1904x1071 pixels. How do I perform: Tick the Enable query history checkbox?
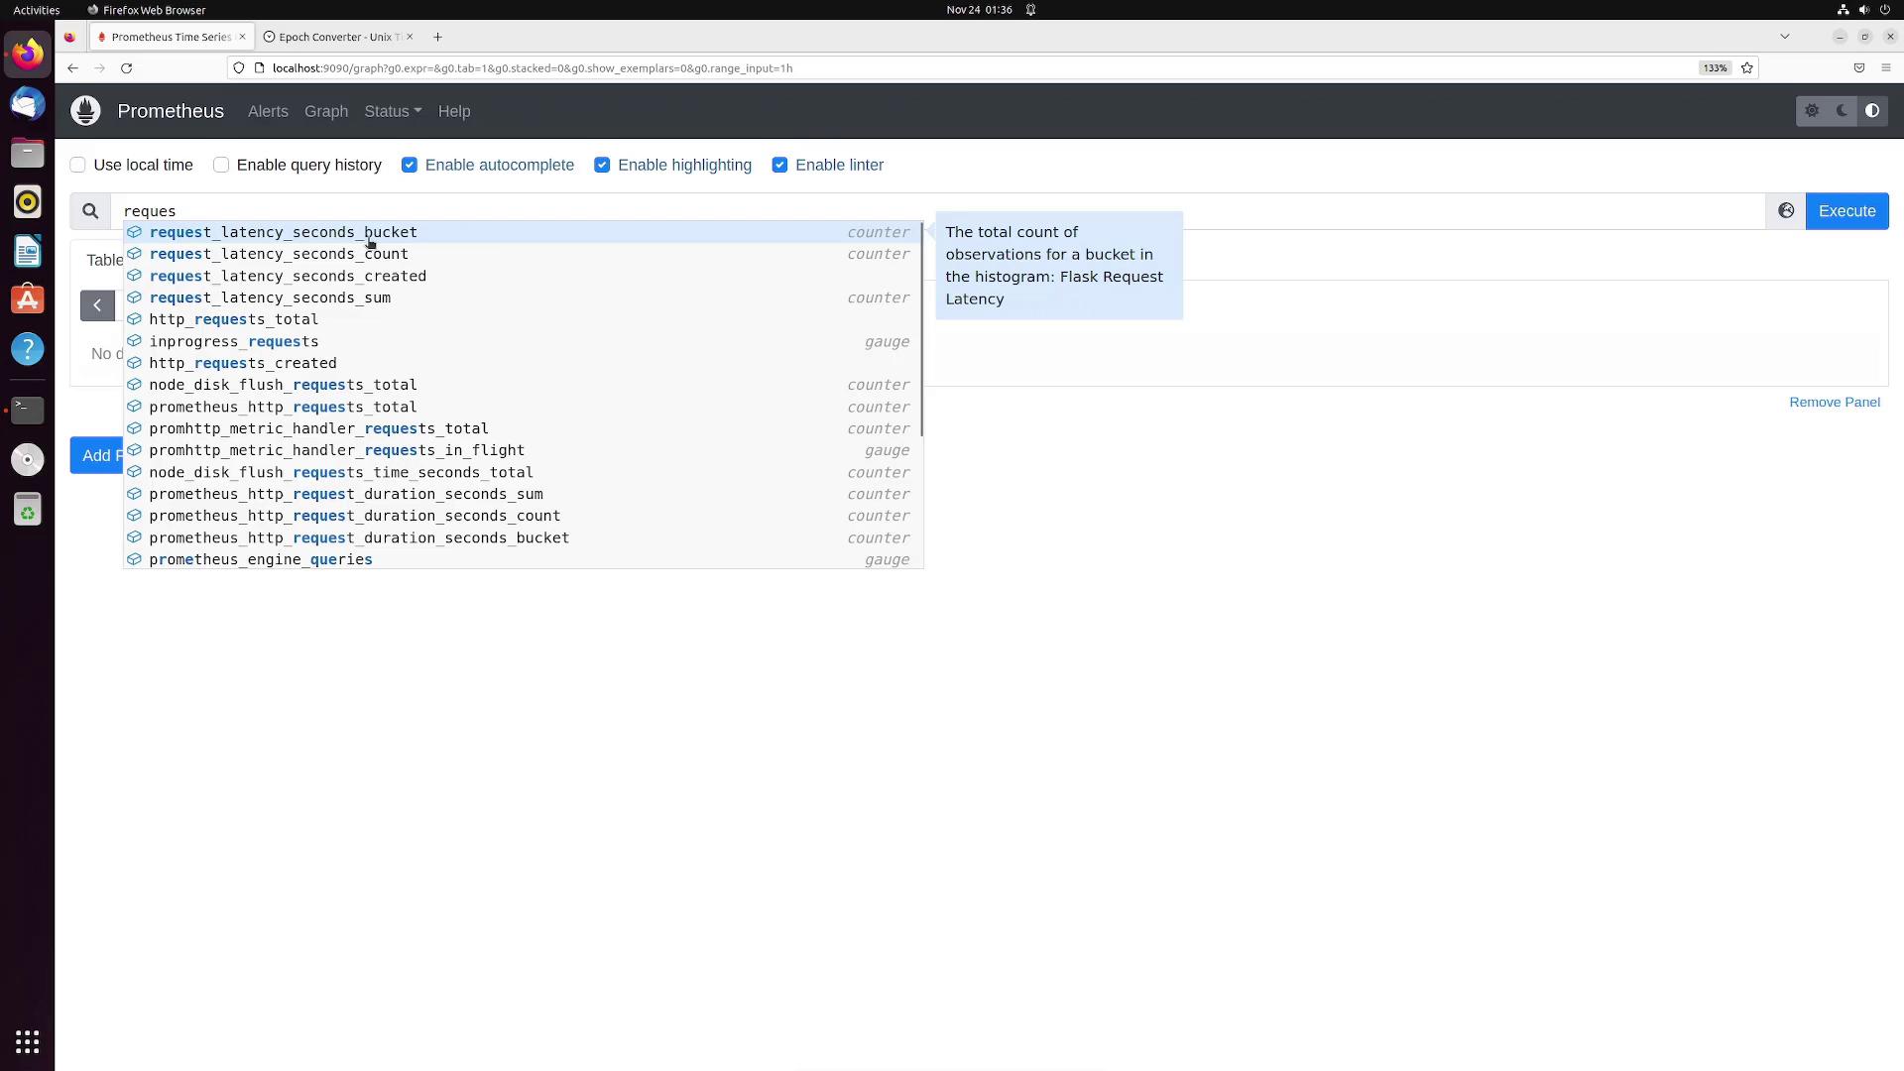[x=221, y=166]
